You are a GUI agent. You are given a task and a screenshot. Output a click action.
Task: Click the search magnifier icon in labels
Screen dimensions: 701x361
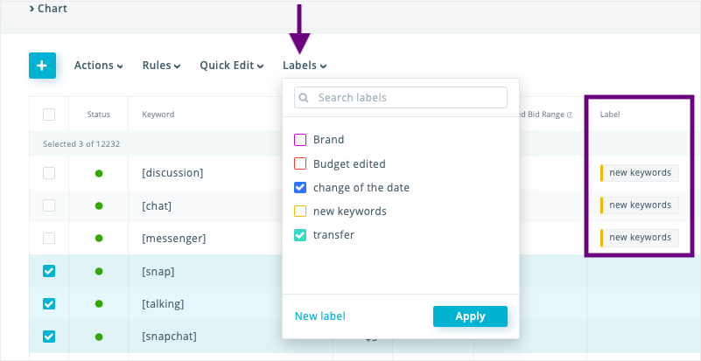pyautogui.click(x=304, y=98)
